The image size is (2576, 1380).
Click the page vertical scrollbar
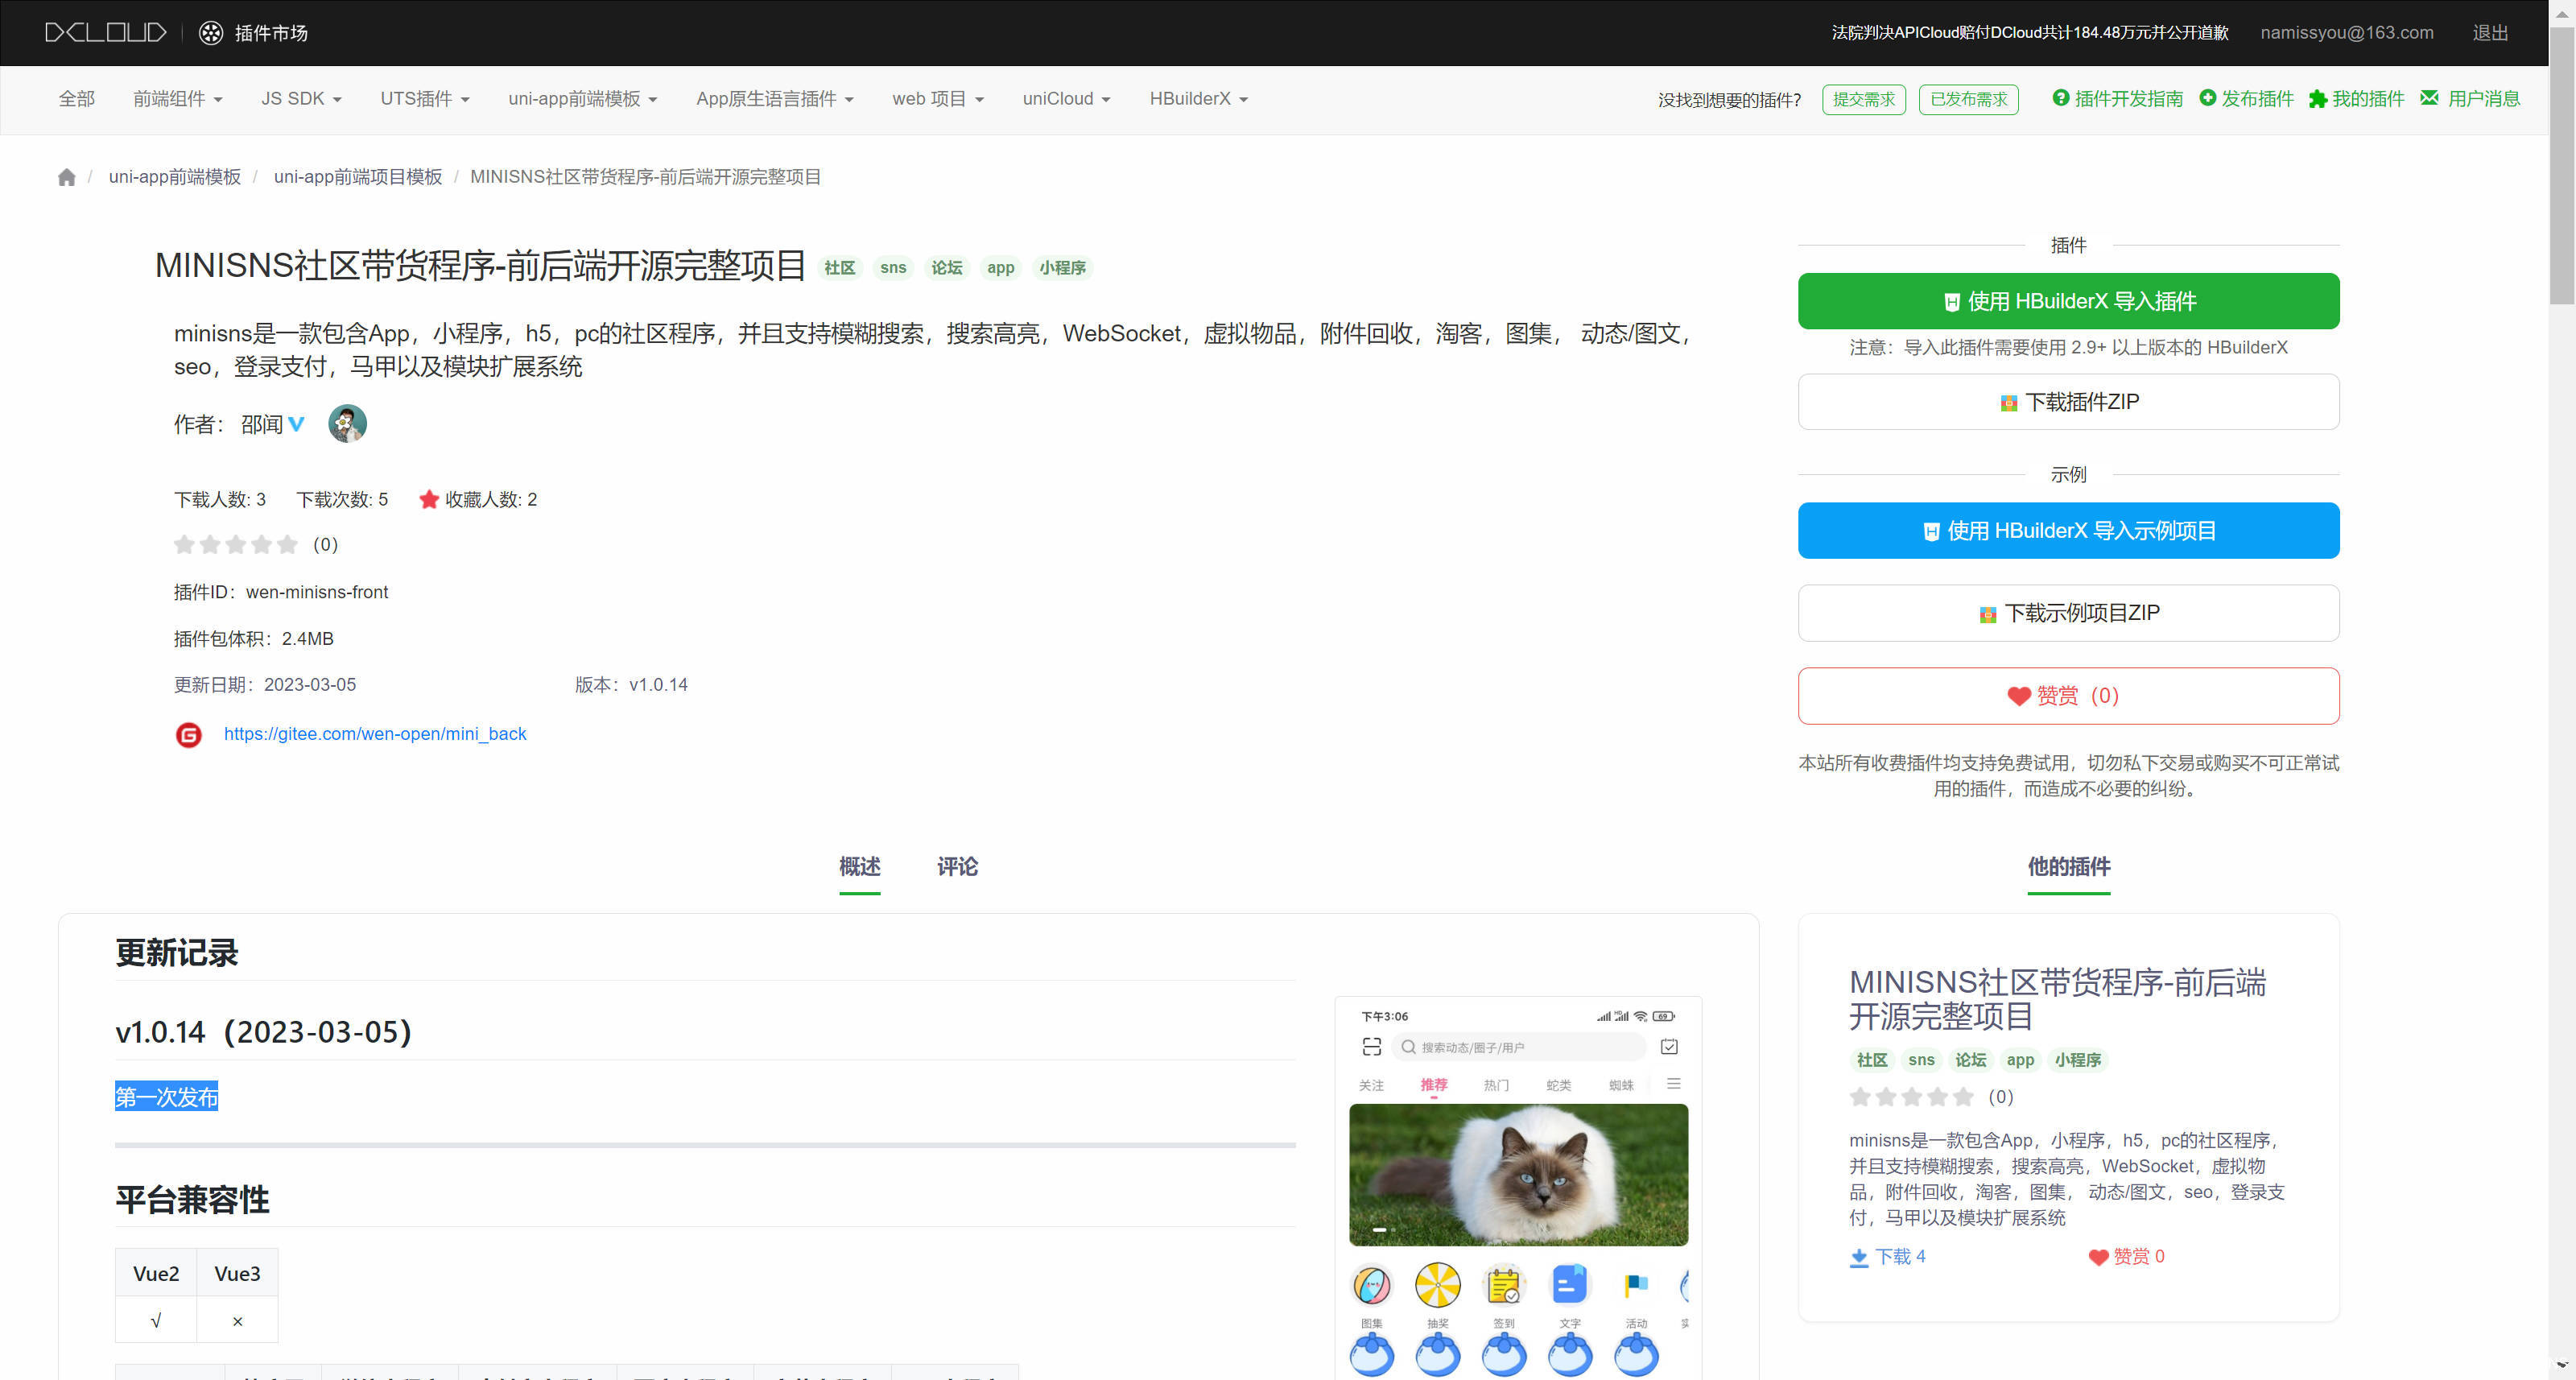click(2562, 165)
